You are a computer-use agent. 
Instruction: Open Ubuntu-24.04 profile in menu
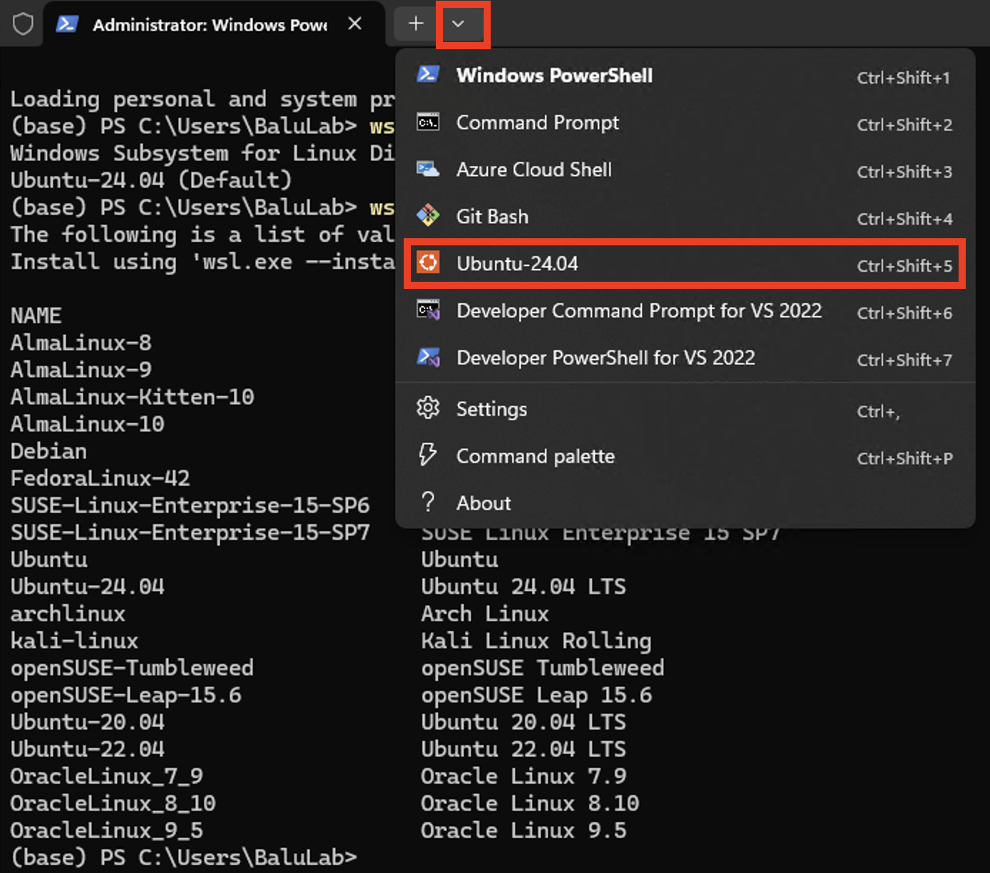[685, 264]
